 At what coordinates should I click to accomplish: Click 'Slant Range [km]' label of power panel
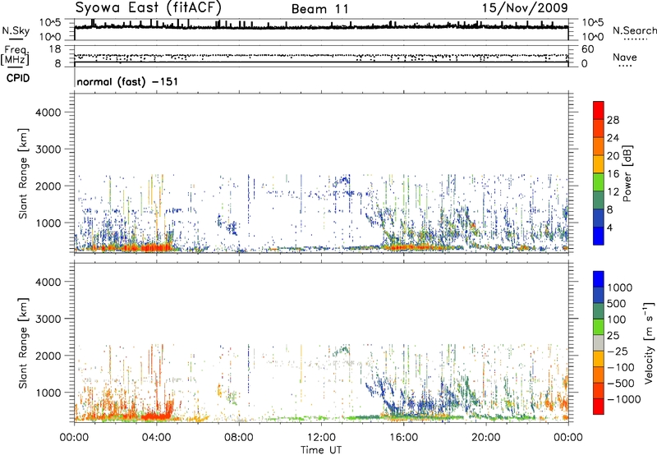point(23,173)
